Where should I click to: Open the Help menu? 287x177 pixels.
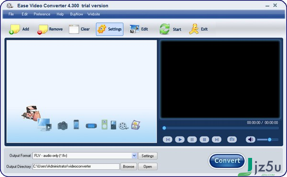[60, 14]
